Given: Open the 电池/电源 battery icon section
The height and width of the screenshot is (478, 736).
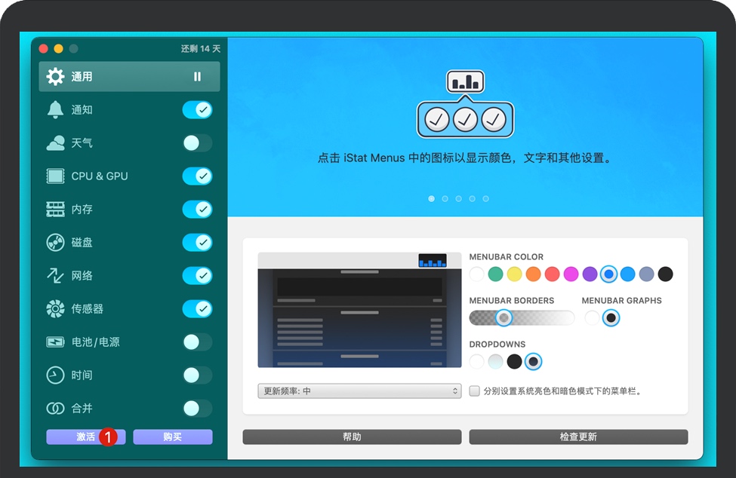Looking at the screenshot, I should [55, 342].
